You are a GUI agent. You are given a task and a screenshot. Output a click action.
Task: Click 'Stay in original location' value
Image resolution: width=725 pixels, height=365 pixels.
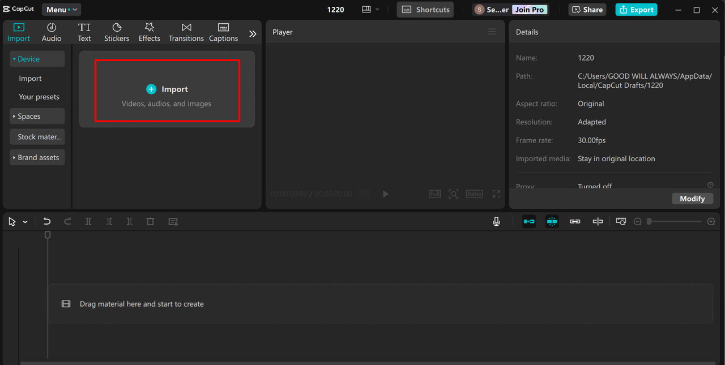pyautogui.click(x=616, y=159)
